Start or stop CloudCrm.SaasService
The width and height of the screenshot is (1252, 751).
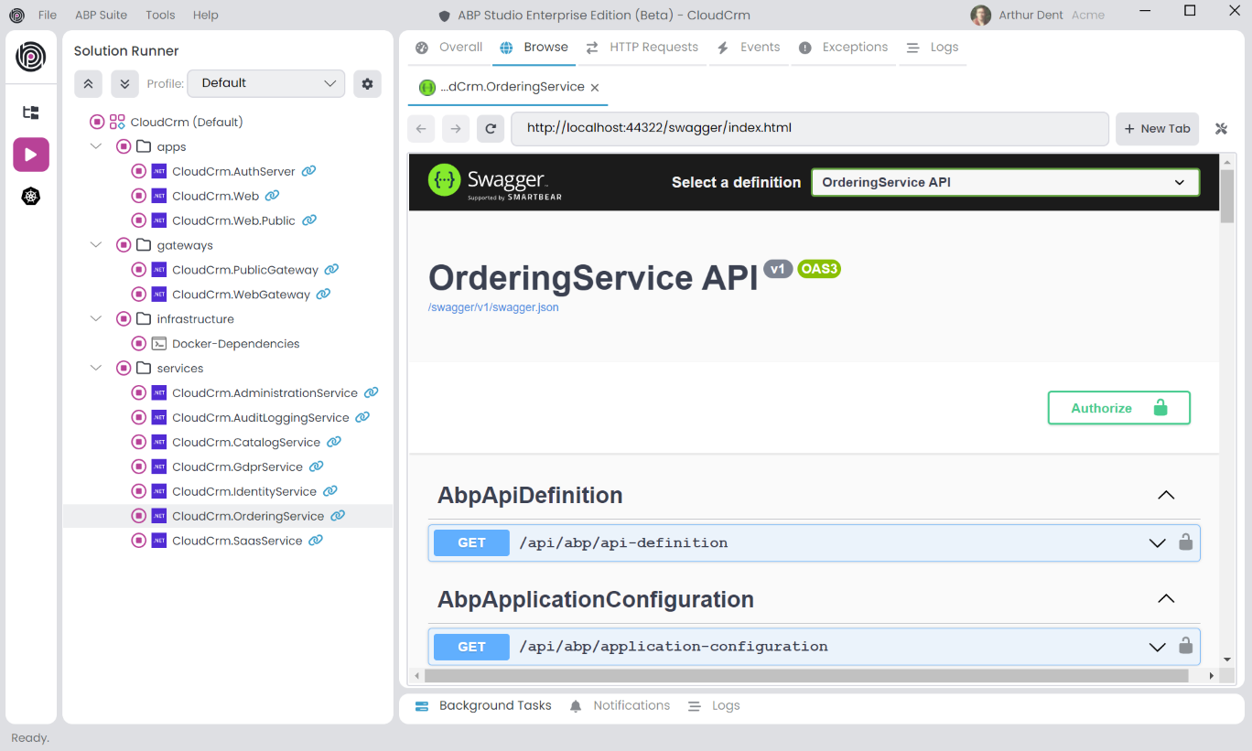pos(139,541)
